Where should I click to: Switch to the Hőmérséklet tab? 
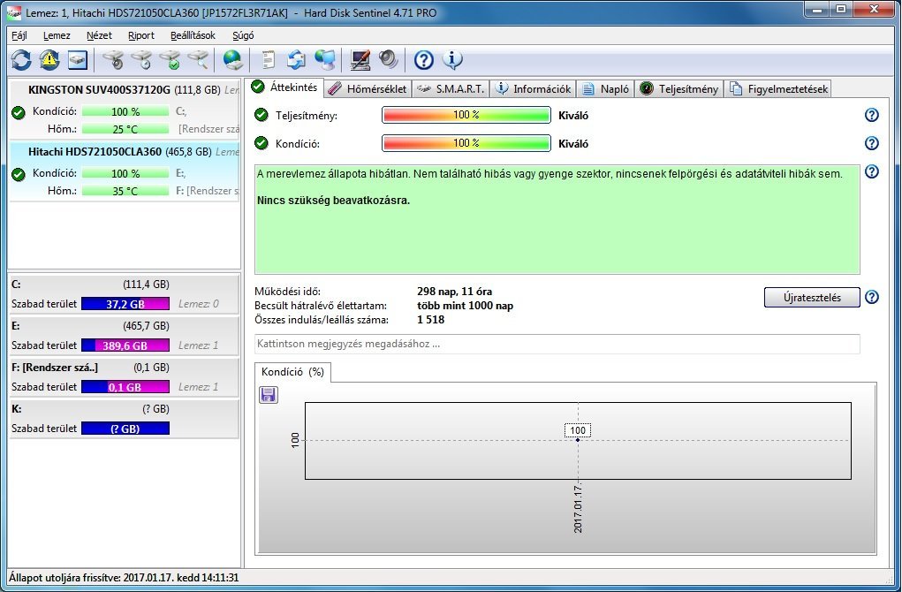point(368,88)
